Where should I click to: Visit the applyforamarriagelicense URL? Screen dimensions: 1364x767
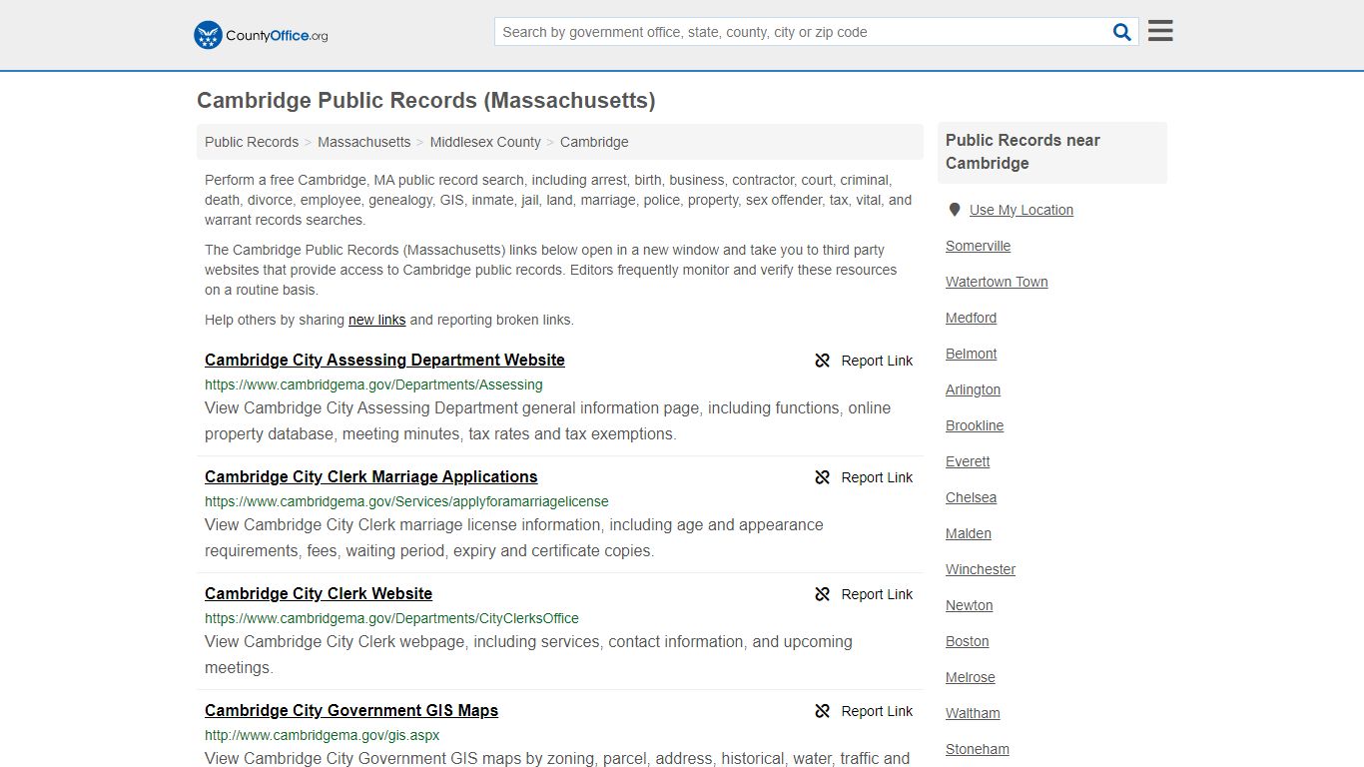[406, 501]
